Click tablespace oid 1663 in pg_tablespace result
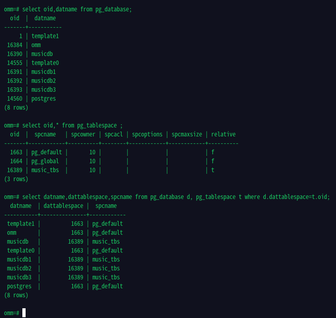The width and height of the screenshot is (336, 318). pos(16,152)
